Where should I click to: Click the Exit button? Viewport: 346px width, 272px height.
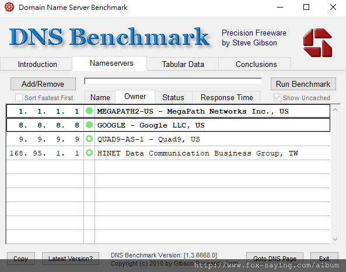click(324, 259)
